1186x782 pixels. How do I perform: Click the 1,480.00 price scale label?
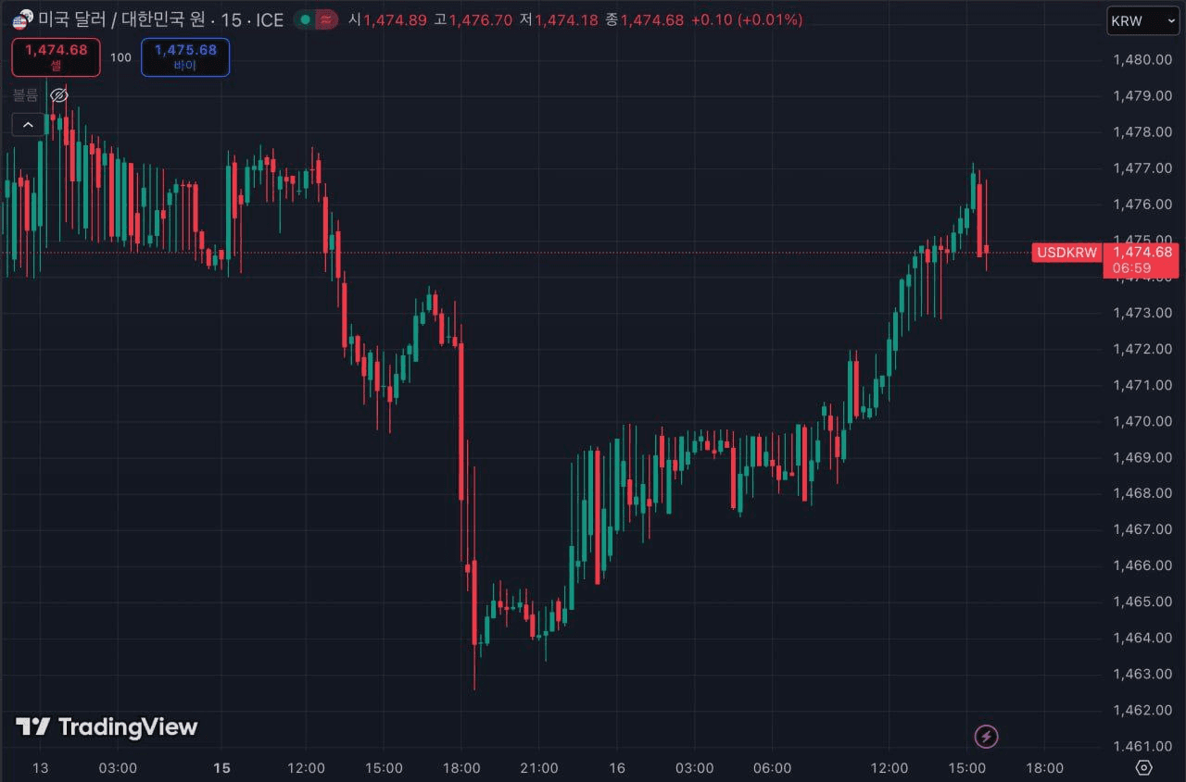[1142, 60]
